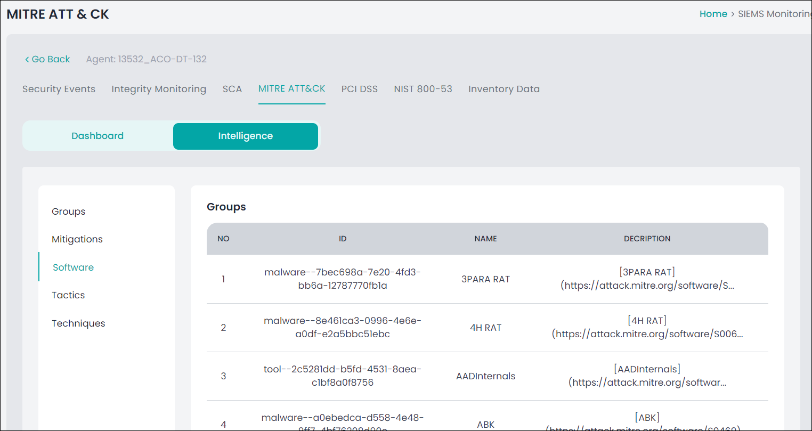
Task: Click the NO column header
Action: (x=223, y=239)
